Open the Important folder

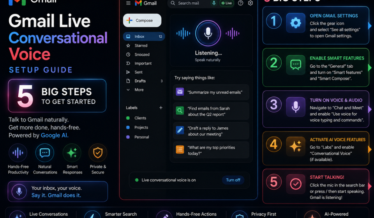[x=144, y=63]
